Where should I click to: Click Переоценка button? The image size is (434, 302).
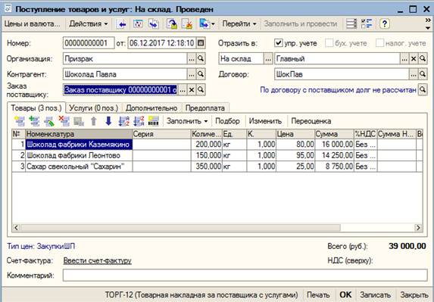pyautogui.click(x=311, y=121)
